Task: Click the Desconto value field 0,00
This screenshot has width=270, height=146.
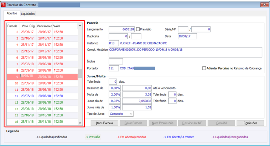Action: 137,88
